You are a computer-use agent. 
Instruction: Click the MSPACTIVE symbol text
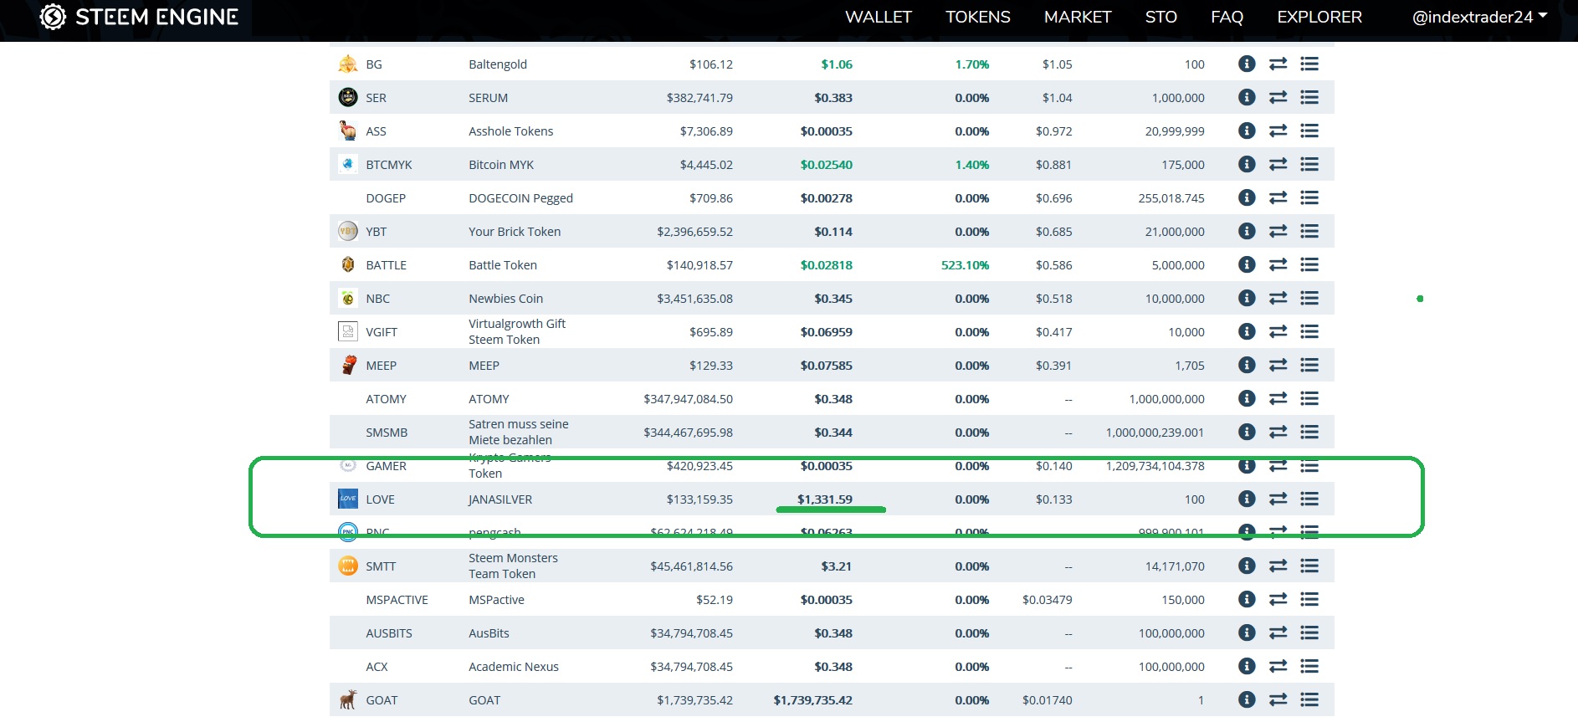397,600
